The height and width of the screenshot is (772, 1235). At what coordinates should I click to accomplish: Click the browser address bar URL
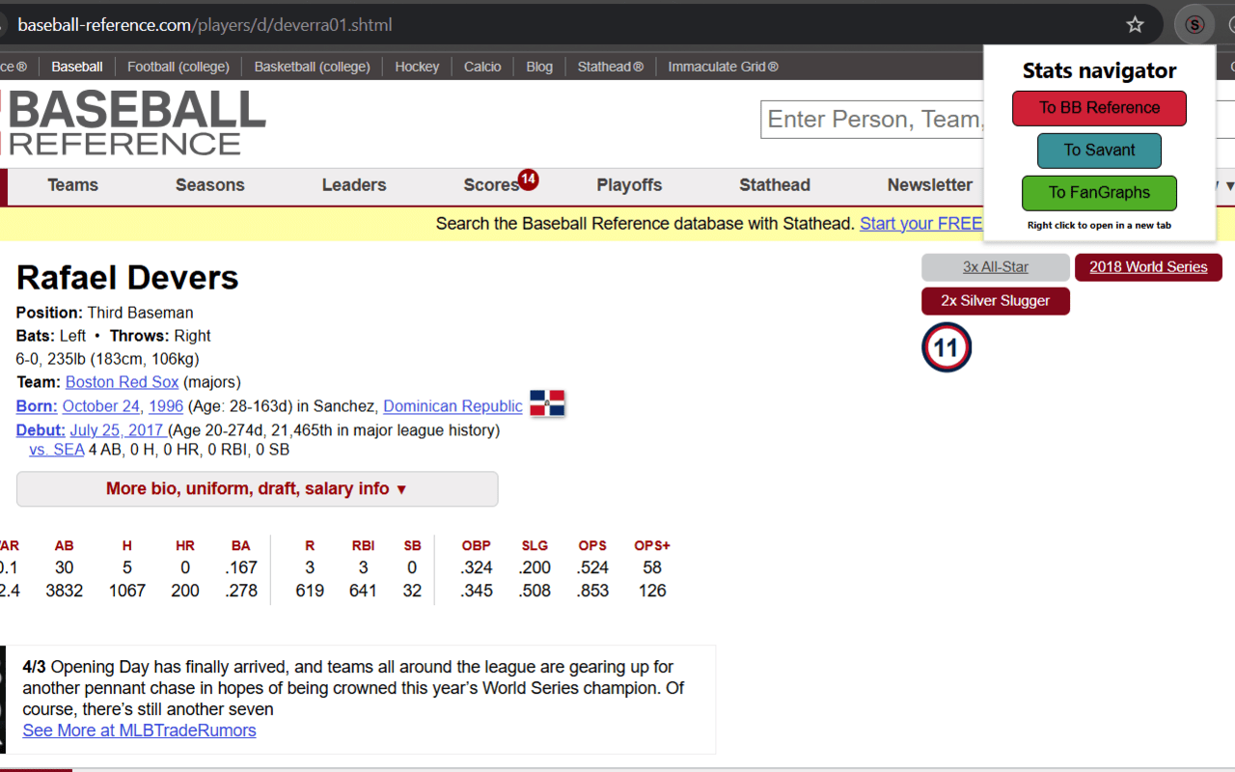(205, 25)
